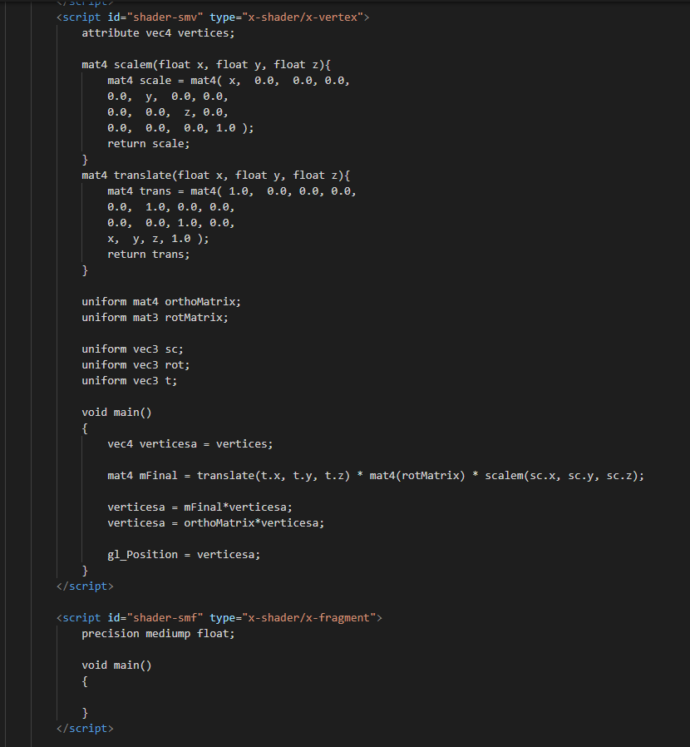Click the uniform vec3 sc line
Image resolution: width=690 pixels, height=747 pixels.
pos(132,349)
